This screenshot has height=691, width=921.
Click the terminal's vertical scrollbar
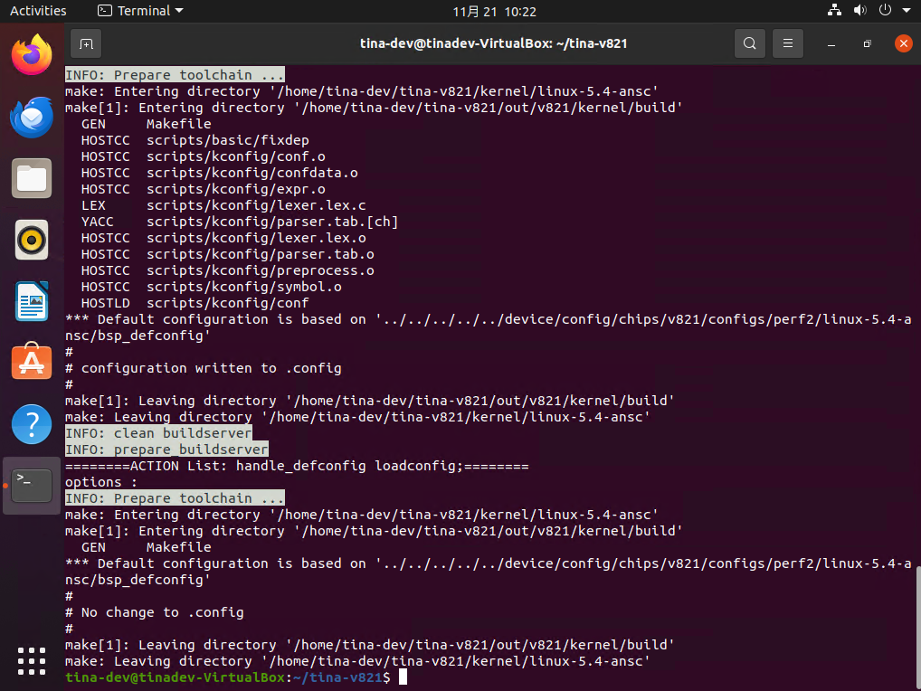[x=916, y=624]
